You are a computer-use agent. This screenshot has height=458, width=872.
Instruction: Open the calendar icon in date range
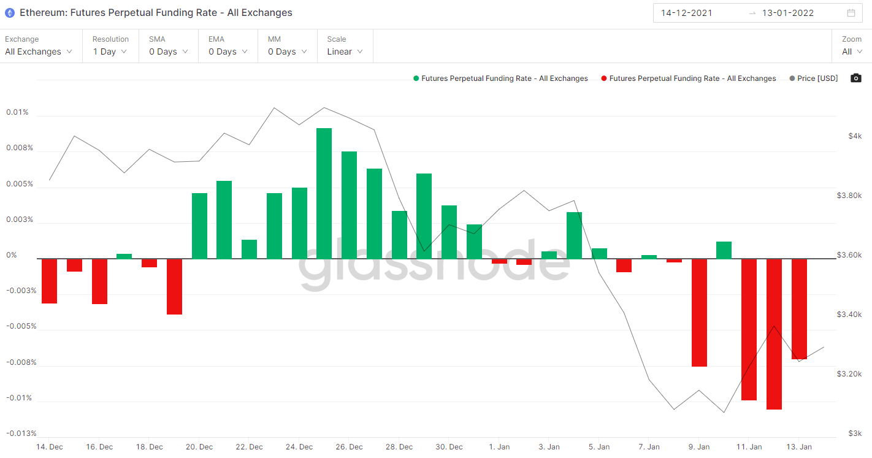coord(851,13)
